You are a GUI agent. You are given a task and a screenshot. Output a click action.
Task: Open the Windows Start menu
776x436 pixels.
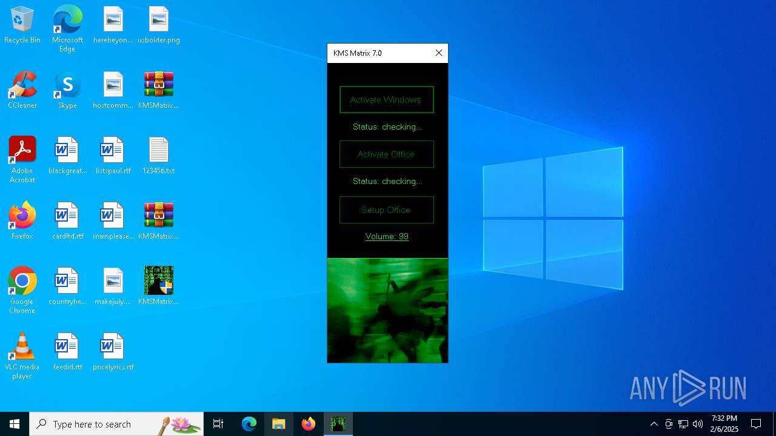pos(15,424)
